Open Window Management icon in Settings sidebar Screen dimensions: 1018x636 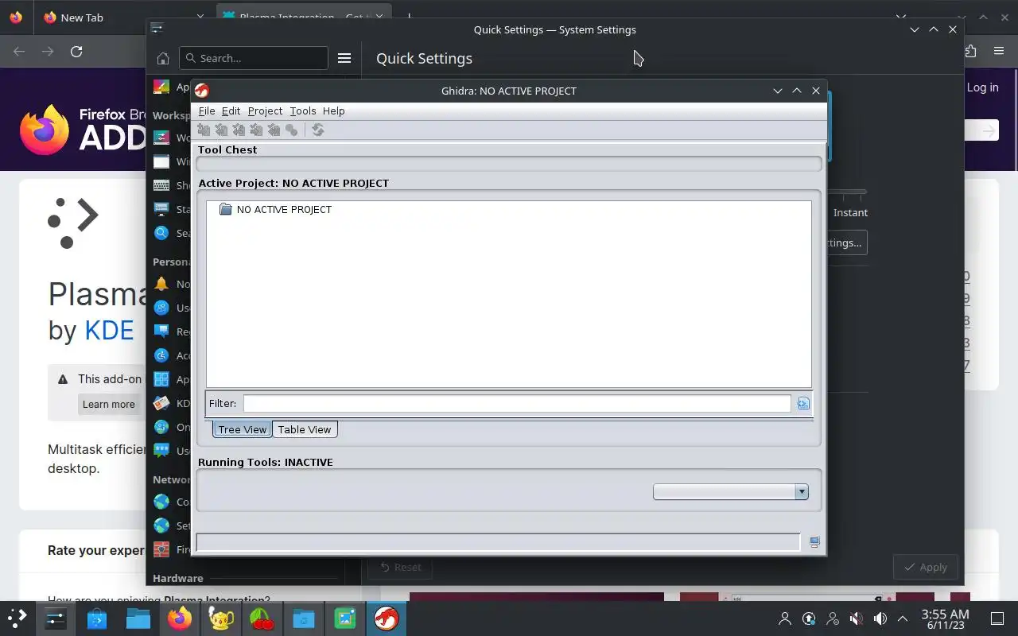[161, 161]
